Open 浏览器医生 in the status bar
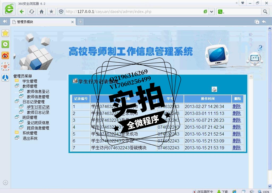 [x=203, y=191]
